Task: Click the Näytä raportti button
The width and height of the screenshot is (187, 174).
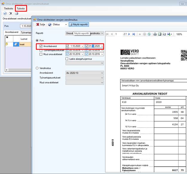Action: tap(78, 25)
